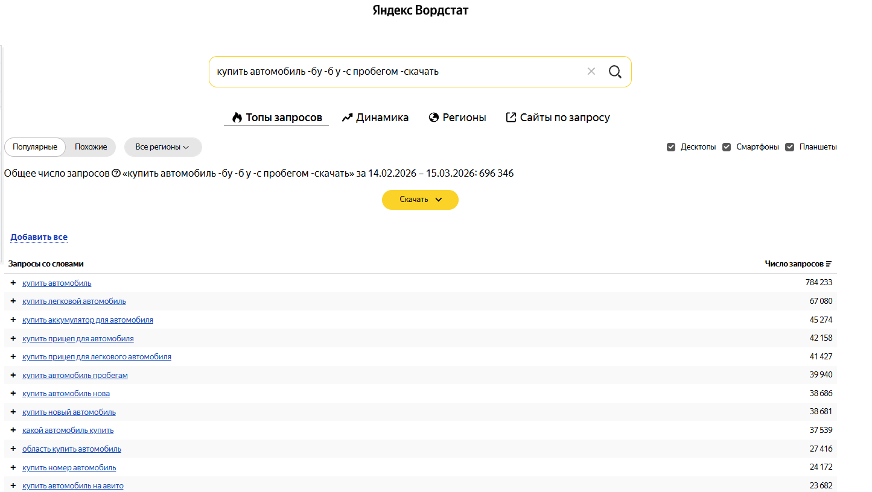Open the 'какой автомобиль купить' link

click(68, 430)
